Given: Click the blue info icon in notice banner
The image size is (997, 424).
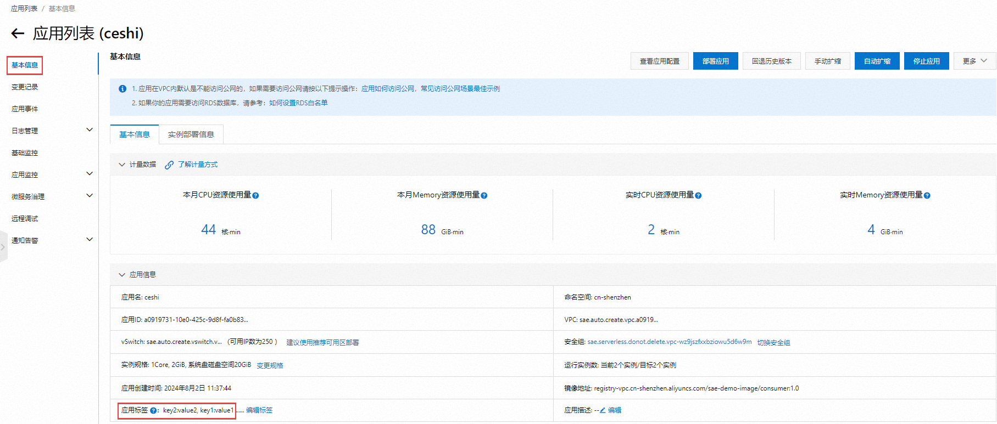Looking at the screenshot, I should coord(122,88).
